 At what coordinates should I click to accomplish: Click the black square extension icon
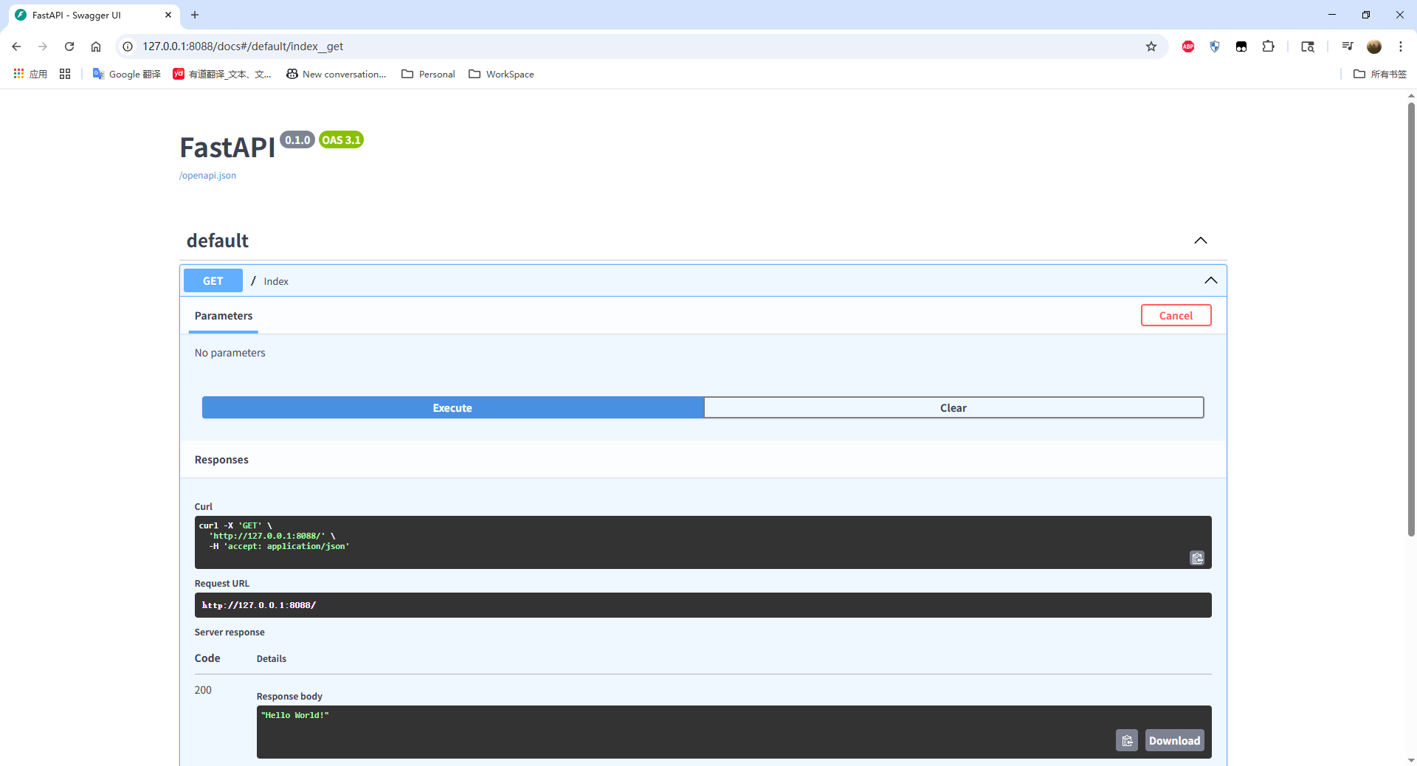tap(1241, 46)
